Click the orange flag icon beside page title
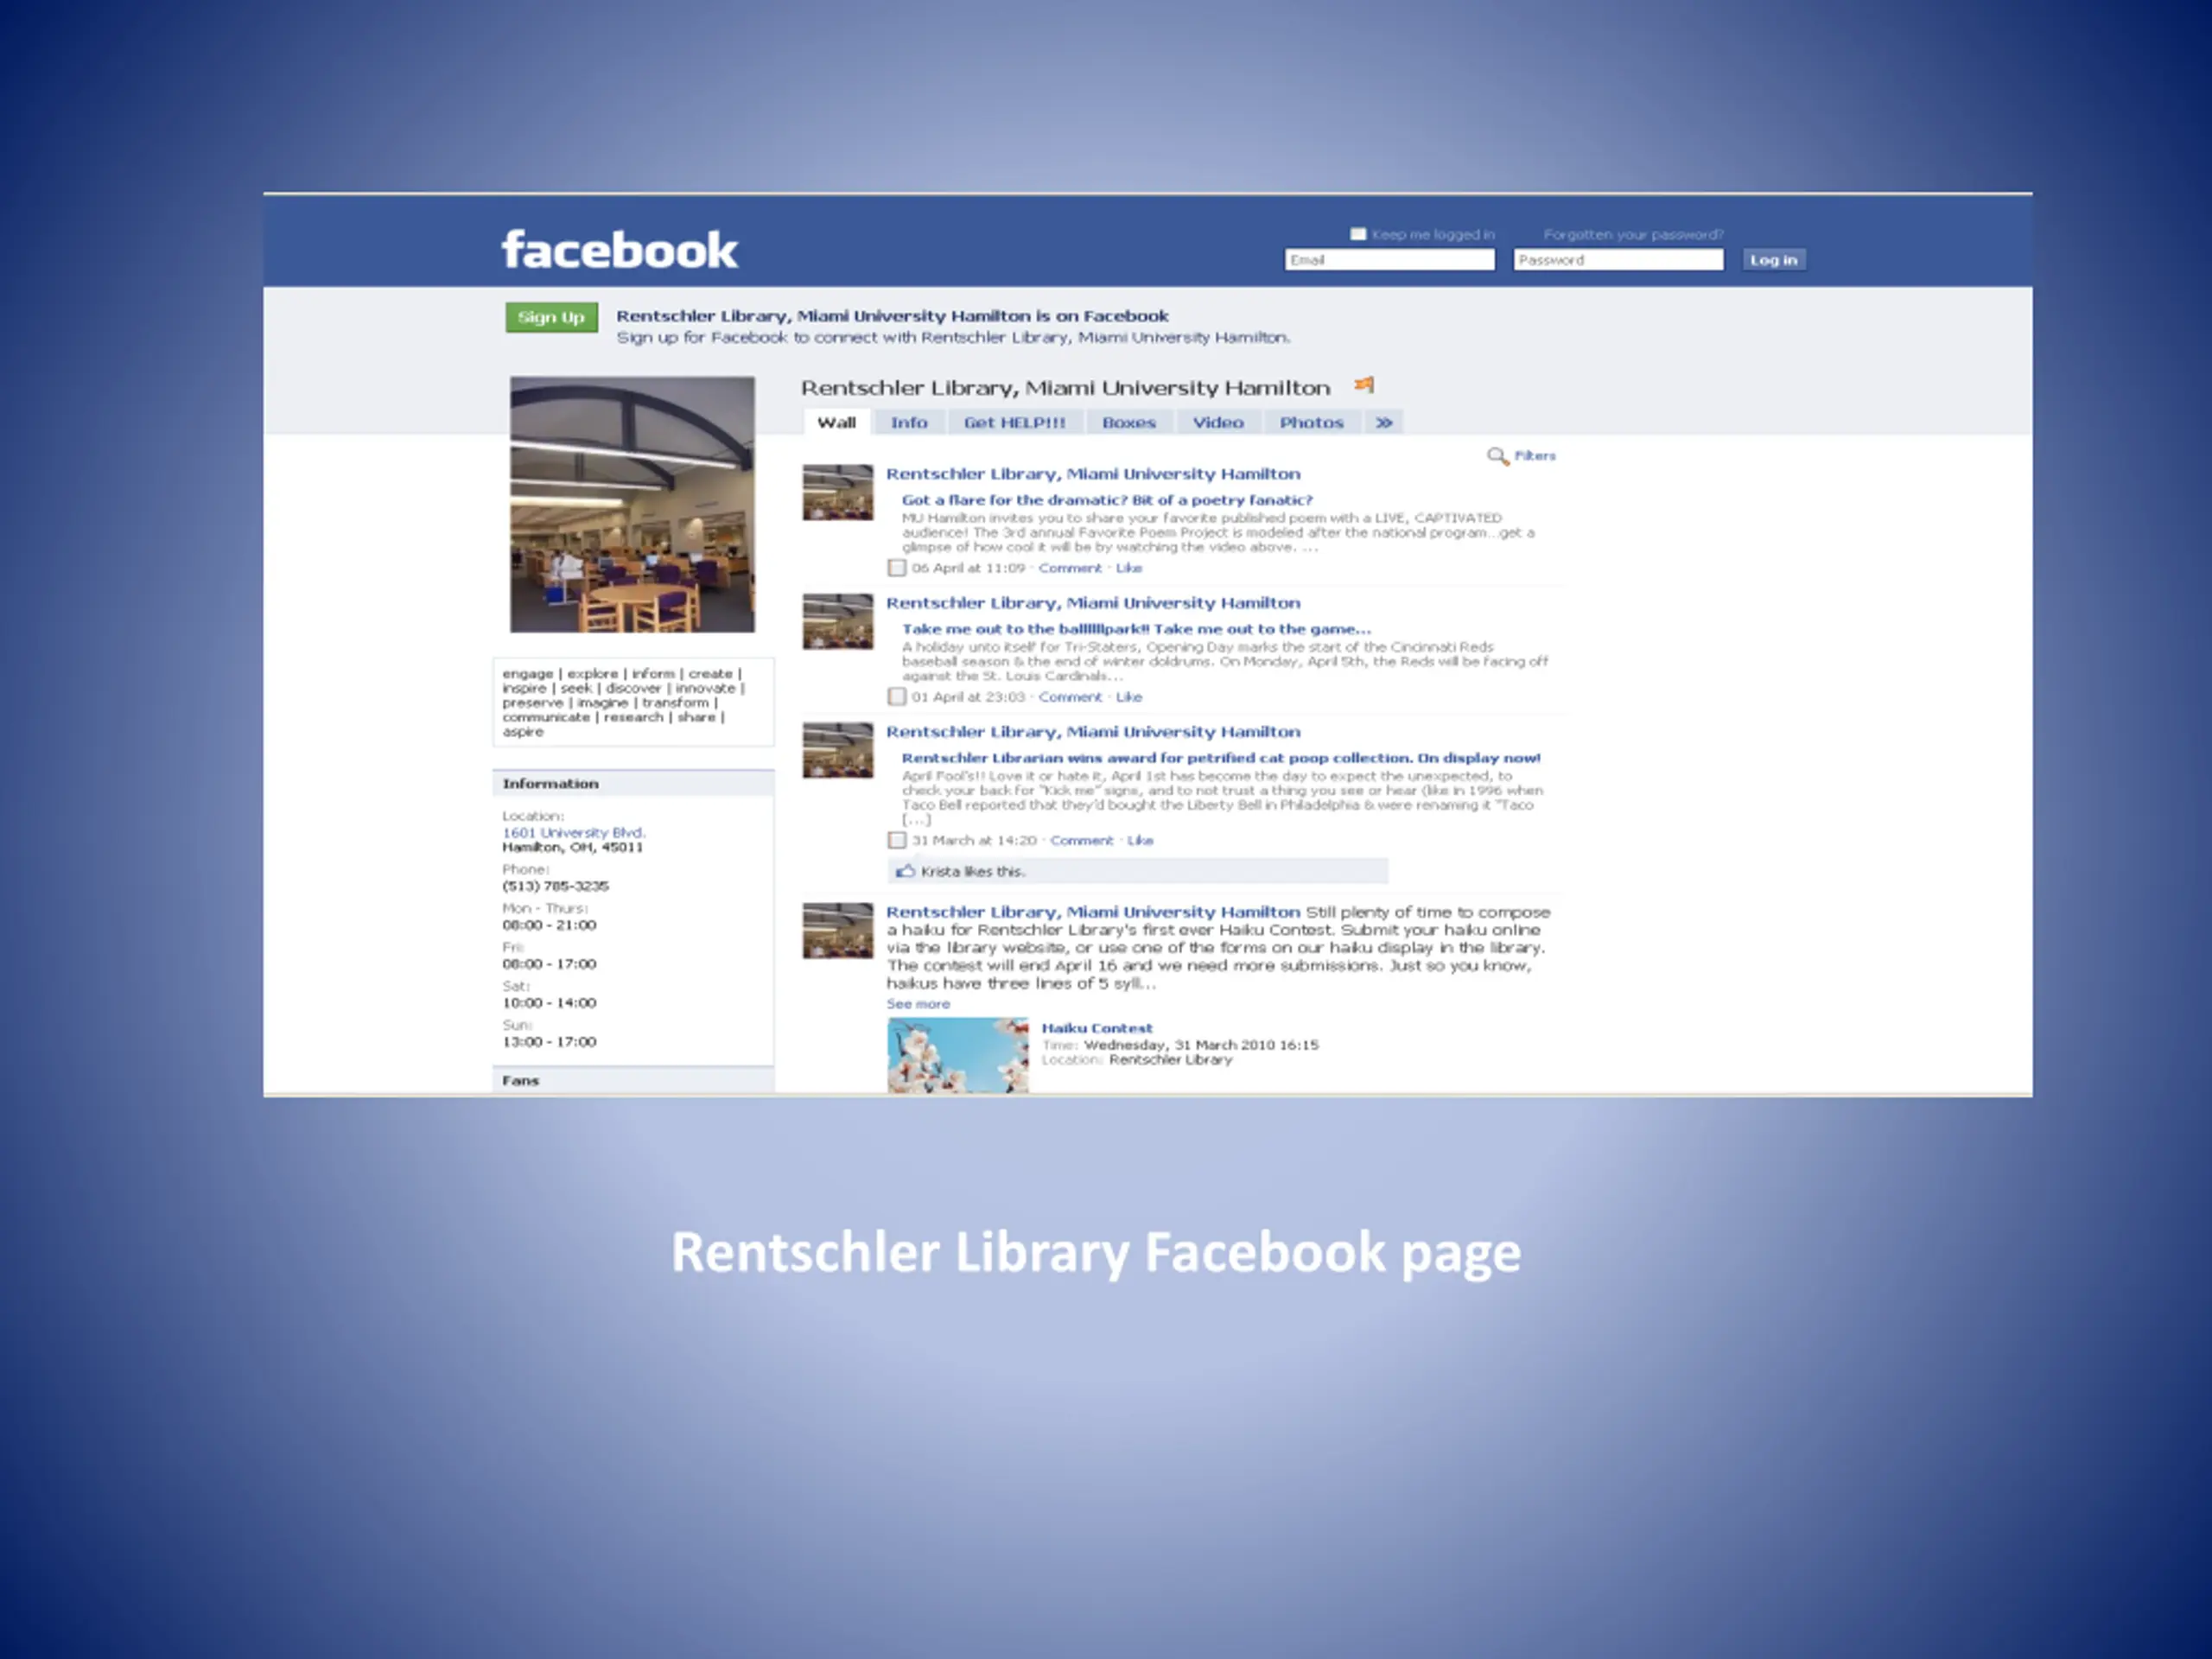Screen dimensions: 2212x1659 [x=1364, y=385]
